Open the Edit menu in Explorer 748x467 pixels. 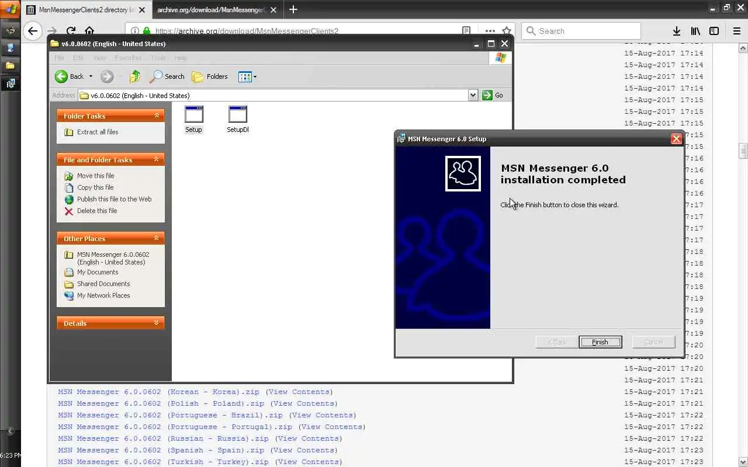click(78, 58)
